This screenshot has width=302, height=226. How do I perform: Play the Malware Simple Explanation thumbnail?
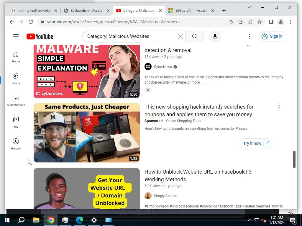(x=87, y=71)
